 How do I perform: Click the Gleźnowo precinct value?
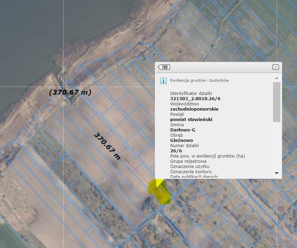coord(181,140)
